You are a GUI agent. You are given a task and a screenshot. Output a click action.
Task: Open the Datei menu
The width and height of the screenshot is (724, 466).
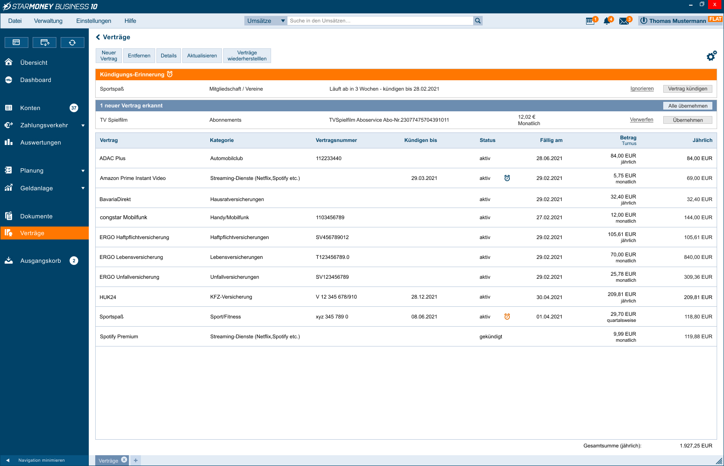coord(15,21)
